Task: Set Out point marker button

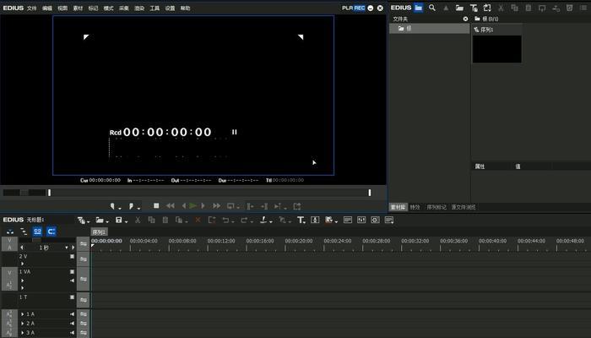Action: (131, 206)
